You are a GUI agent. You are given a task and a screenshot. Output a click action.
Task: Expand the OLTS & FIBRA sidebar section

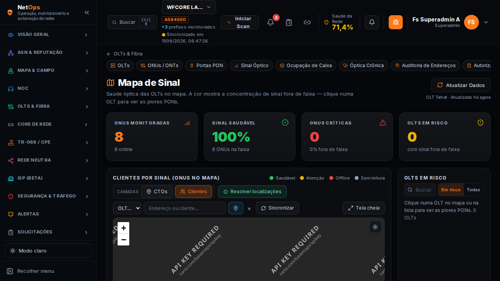[48, 106]
